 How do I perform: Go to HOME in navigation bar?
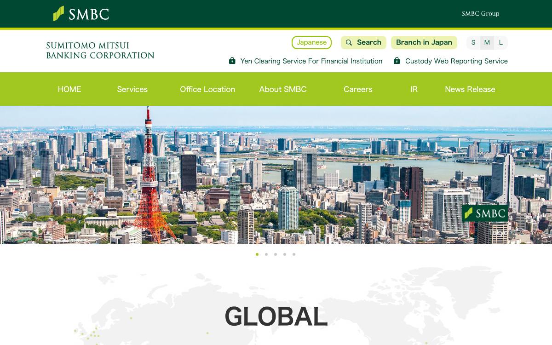69,89
